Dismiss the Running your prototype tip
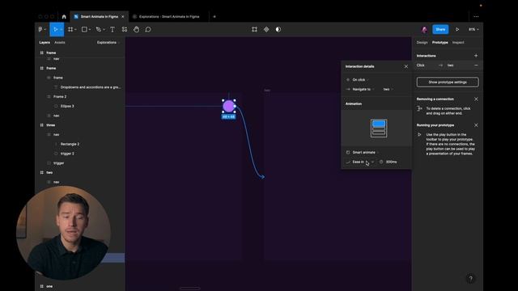 point(476,125)
